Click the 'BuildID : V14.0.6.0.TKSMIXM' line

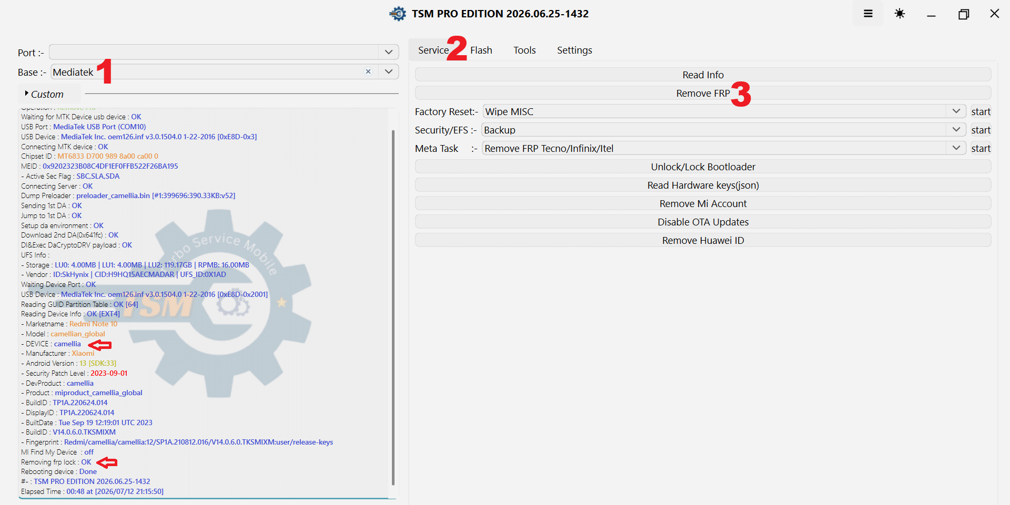click(68, 432)
